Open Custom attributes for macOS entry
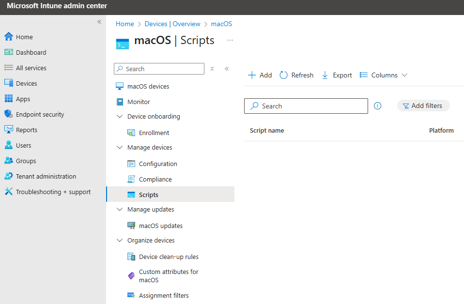Image resolution: width=464 pixels, height=304 pixels. tap(169, 276)
